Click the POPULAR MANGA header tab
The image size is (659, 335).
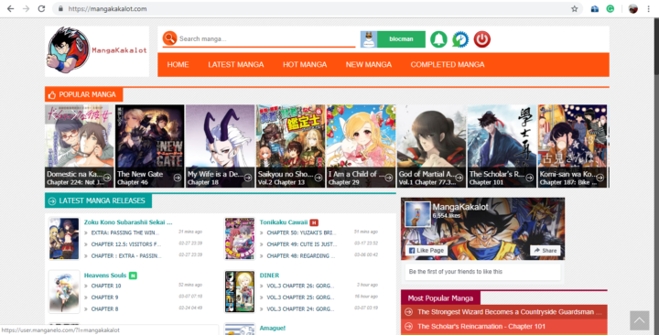point(83,94)
